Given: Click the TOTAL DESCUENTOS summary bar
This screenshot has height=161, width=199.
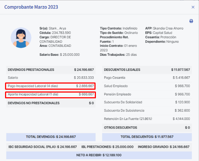Looking at the screenshot, I should [x=147, y=137].
